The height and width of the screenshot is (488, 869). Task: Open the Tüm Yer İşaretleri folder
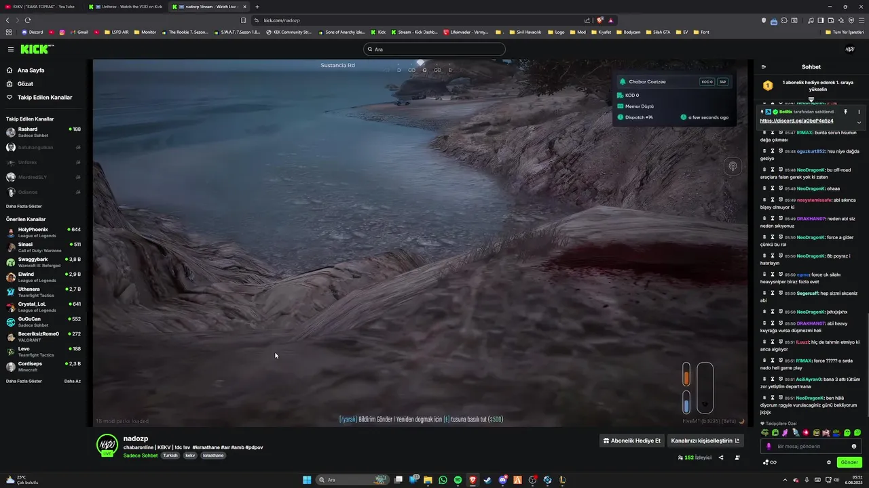(846, 32)
